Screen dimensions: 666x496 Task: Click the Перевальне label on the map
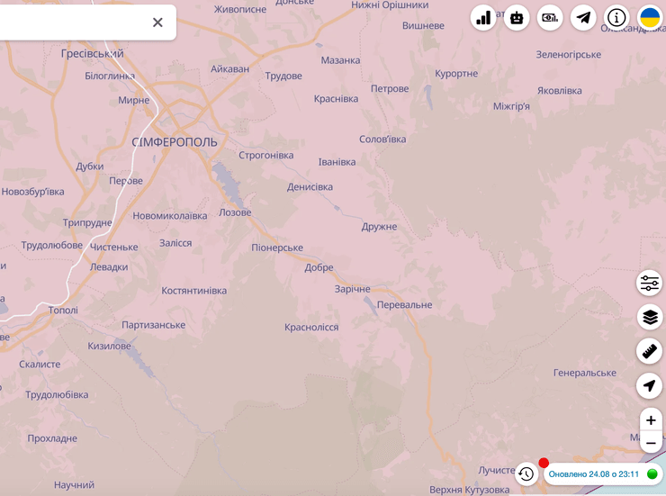pyautogui.click(x=404, y=305)
